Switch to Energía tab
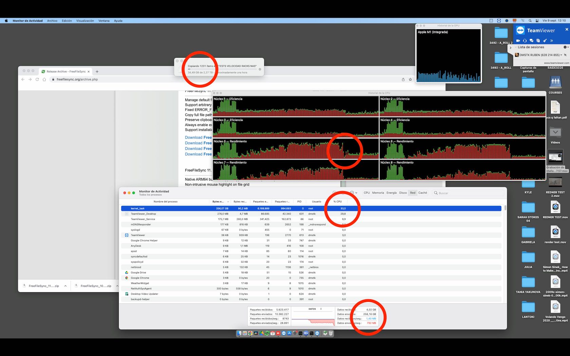The height and width of the screenshot is (356, 570). tap(392, 193)
